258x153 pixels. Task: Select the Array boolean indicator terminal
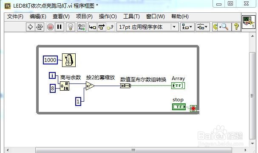pyautogui.click(x=178, y=86)
